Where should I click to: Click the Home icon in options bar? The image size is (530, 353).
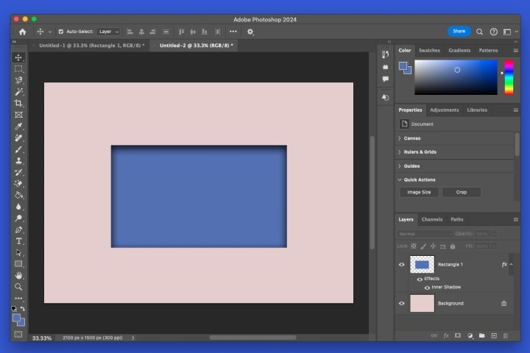pyautogui.click(x=22, y=32)
